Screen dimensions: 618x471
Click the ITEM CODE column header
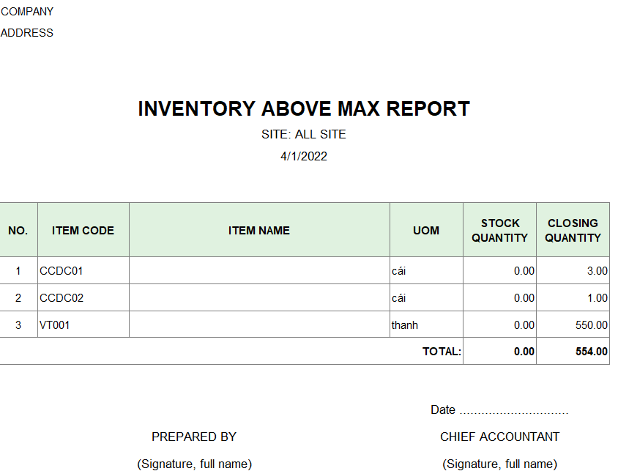(x=83, y=231)
